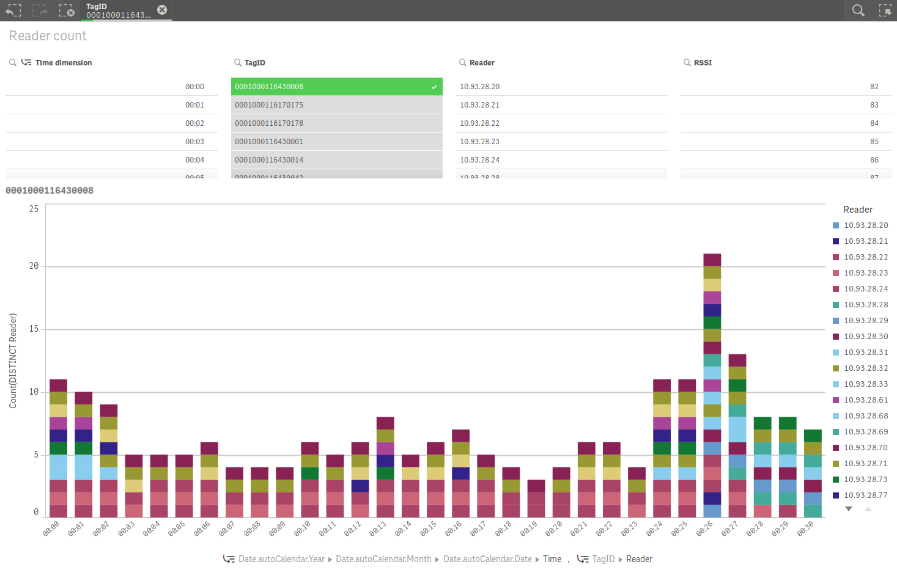Viewport: 897px width, 570px height.
Task: Click the drill-down icon before TagID breadcrumb
Action: point(583,559)
